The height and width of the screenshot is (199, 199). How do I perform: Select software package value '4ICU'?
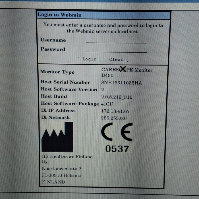[107, 104]
